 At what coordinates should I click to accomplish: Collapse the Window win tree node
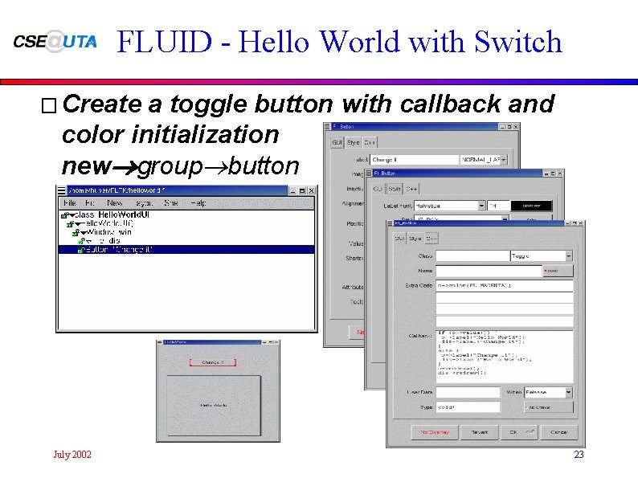[x=83, y=233]
